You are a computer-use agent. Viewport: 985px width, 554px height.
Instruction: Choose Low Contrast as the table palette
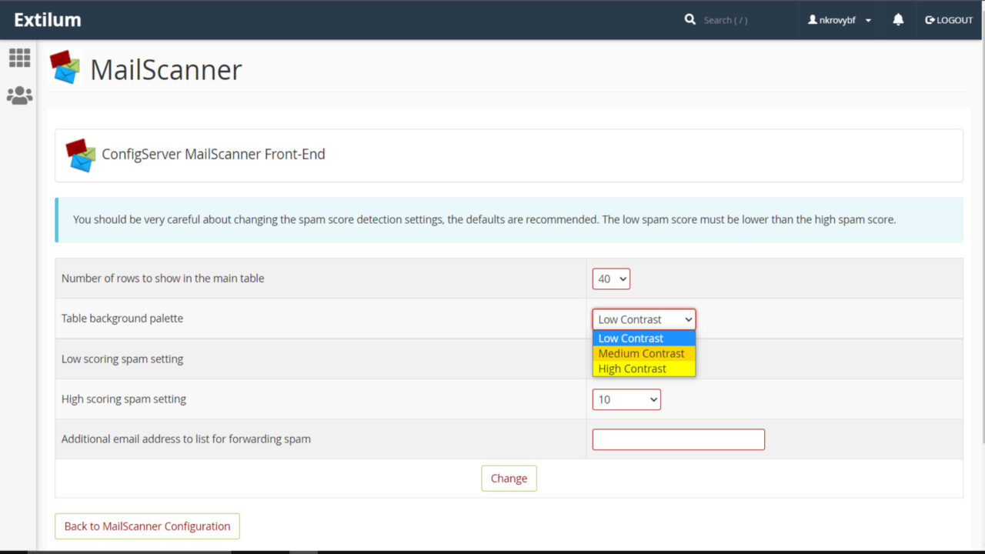coord(630,338)
